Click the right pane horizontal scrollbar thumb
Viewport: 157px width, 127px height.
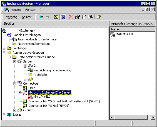click(x=131, y=117)
